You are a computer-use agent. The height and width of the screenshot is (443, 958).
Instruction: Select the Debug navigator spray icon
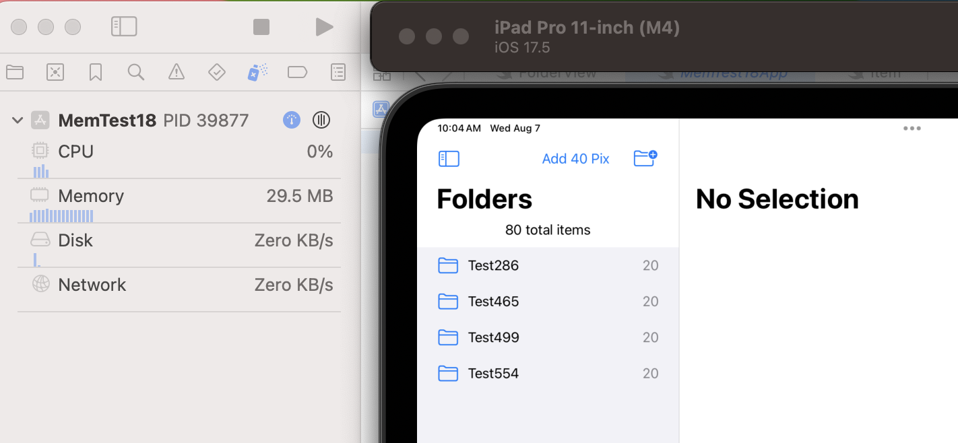click(x=257, y=72)
